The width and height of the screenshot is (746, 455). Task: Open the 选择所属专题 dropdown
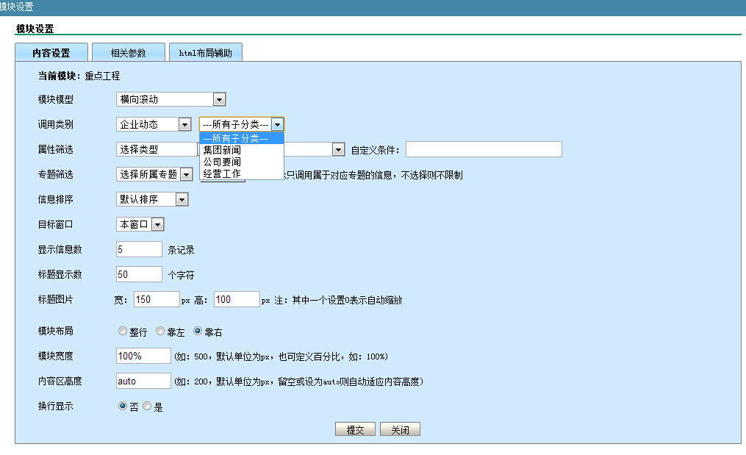[x=154, y=174]
